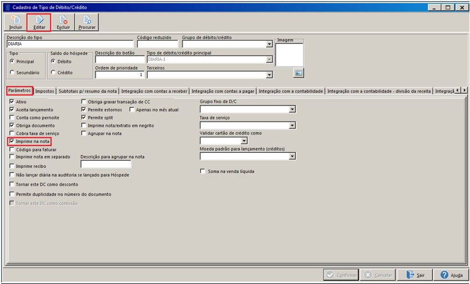470x284 pixels.
Task: Click the Descrição do tipo field
Action: click(70, 44)
